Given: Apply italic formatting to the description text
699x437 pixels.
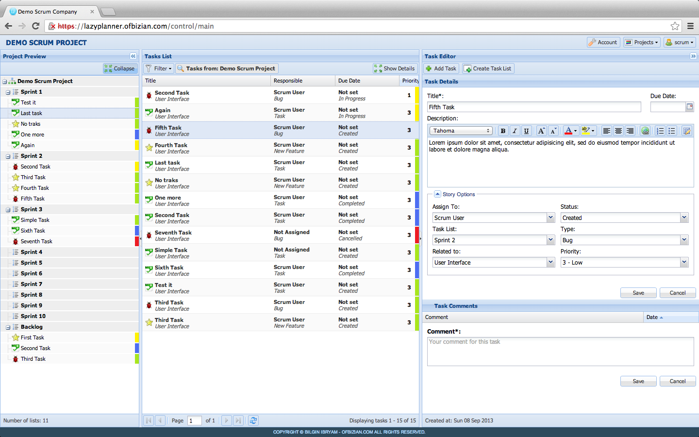Looking at the screenshot, I should pos(515,131).
